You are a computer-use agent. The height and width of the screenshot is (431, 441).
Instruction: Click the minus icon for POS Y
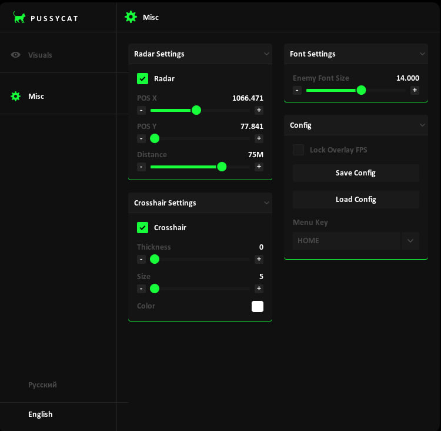coord(141,138)
